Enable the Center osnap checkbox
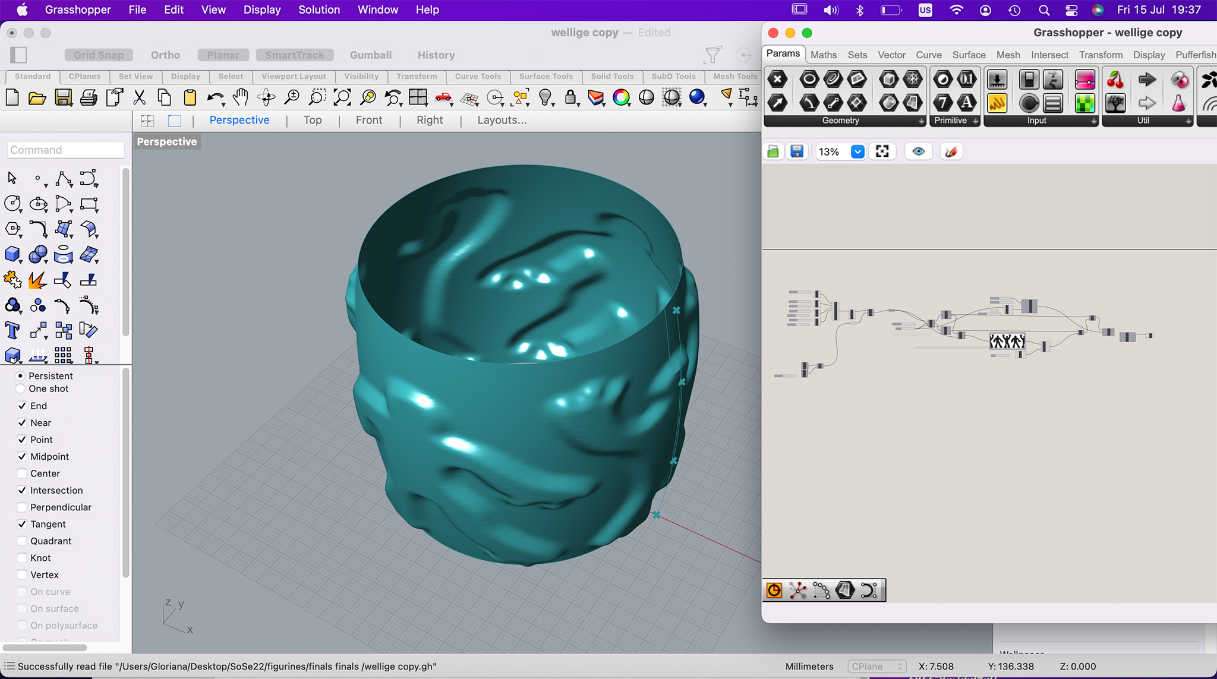The height and width of the screenshot is (679, 1217). [x=22, y=473]
